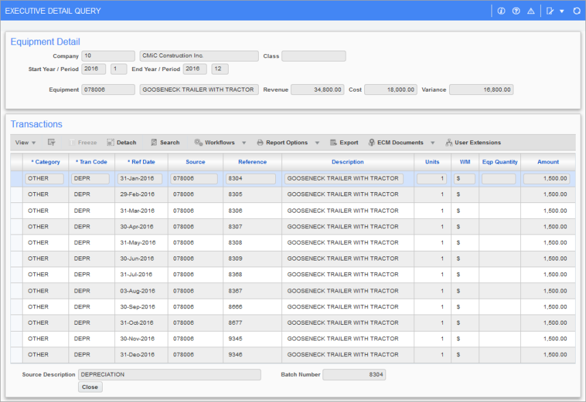Click the Reference field 8304 in first row
This screenshot has width=586, height=402.
251,179
